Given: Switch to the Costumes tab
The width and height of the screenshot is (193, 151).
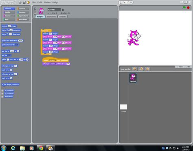Looking at the screenshot, I should pyautogui.click(x=51, y=17).
